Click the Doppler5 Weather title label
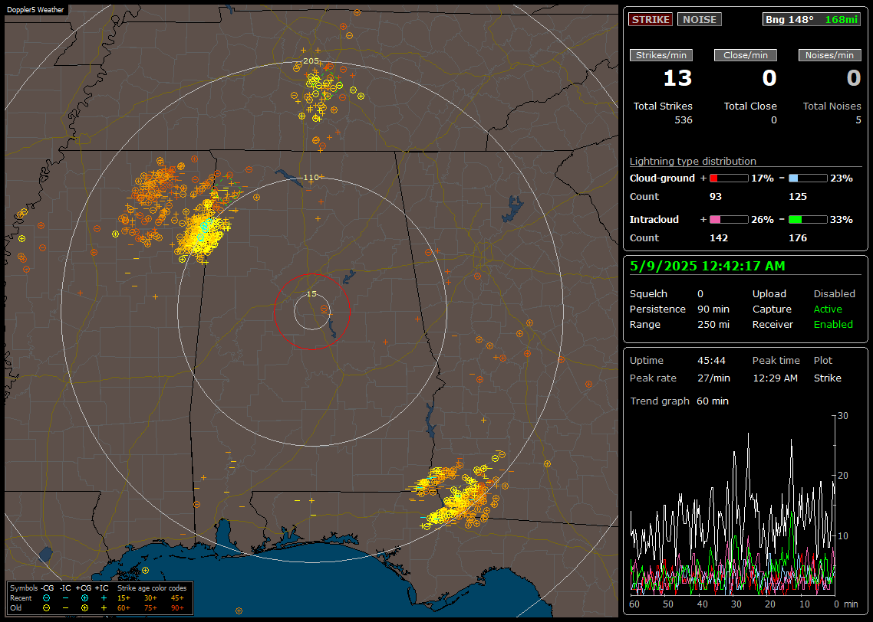Image resolution: width=873 pixels, height=622 pixels. pos(35,9)
